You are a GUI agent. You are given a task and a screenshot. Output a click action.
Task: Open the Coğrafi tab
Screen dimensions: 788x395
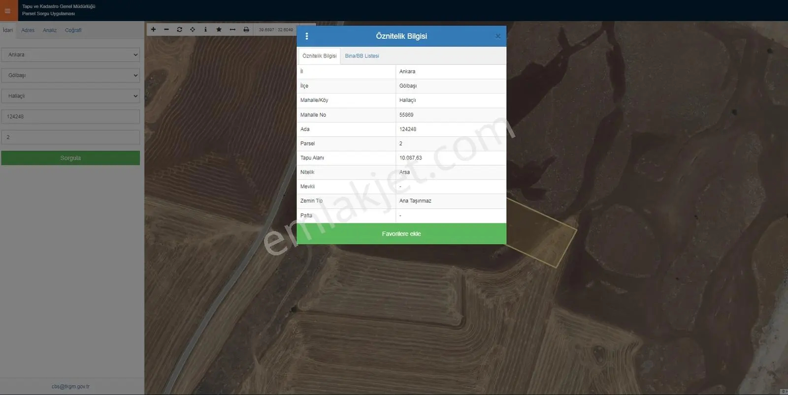73,30
